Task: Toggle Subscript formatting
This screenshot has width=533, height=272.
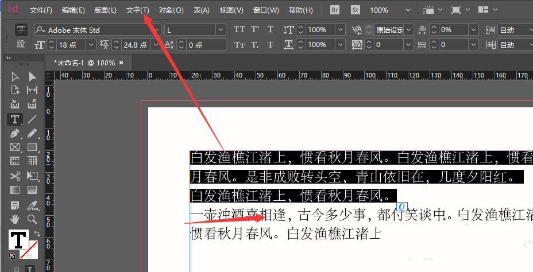Action: 255,45
